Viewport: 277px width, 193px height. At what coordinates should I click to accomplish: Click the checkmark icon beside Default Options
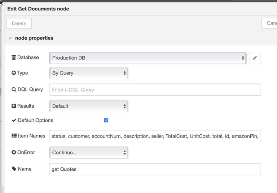[14, 120]
